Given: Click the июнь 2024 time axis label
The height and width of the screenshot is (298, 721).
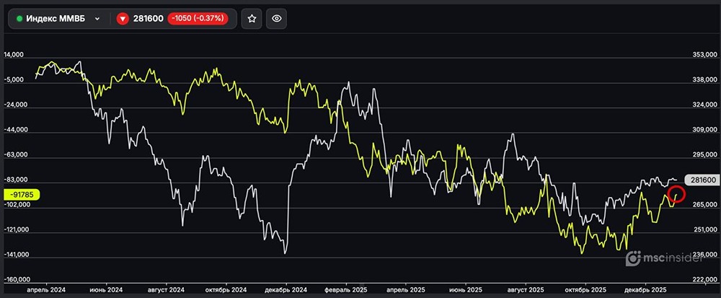Looking at the screenshot, I should [106, 290].
